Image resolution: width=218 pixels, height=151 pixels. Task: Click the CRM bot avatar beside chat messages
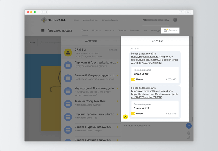tap(126, 117)
